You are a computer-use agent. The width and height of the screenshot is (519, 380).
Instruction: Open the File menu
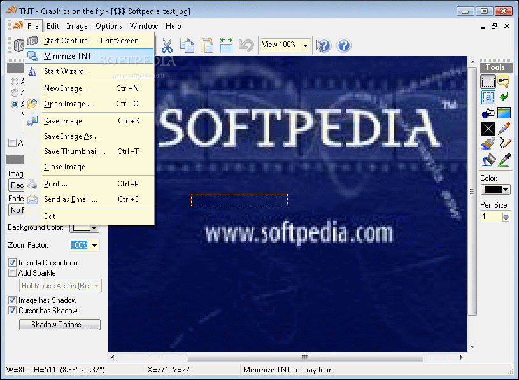click(x=32, y=26)
